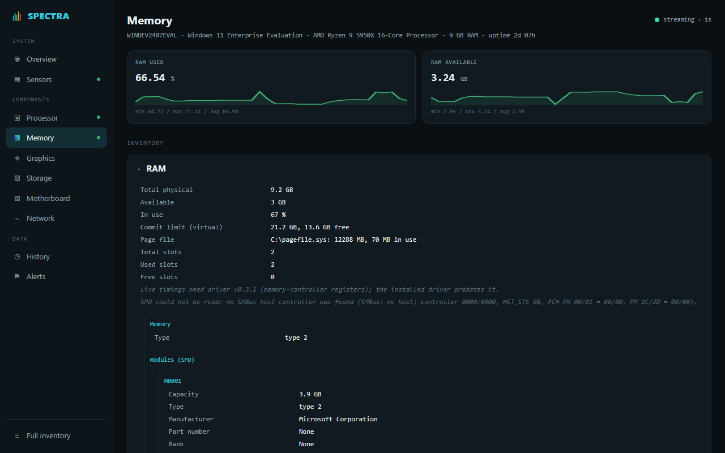
Task: Click the INVENTORY section label
Action: click(x=145, y=143)
